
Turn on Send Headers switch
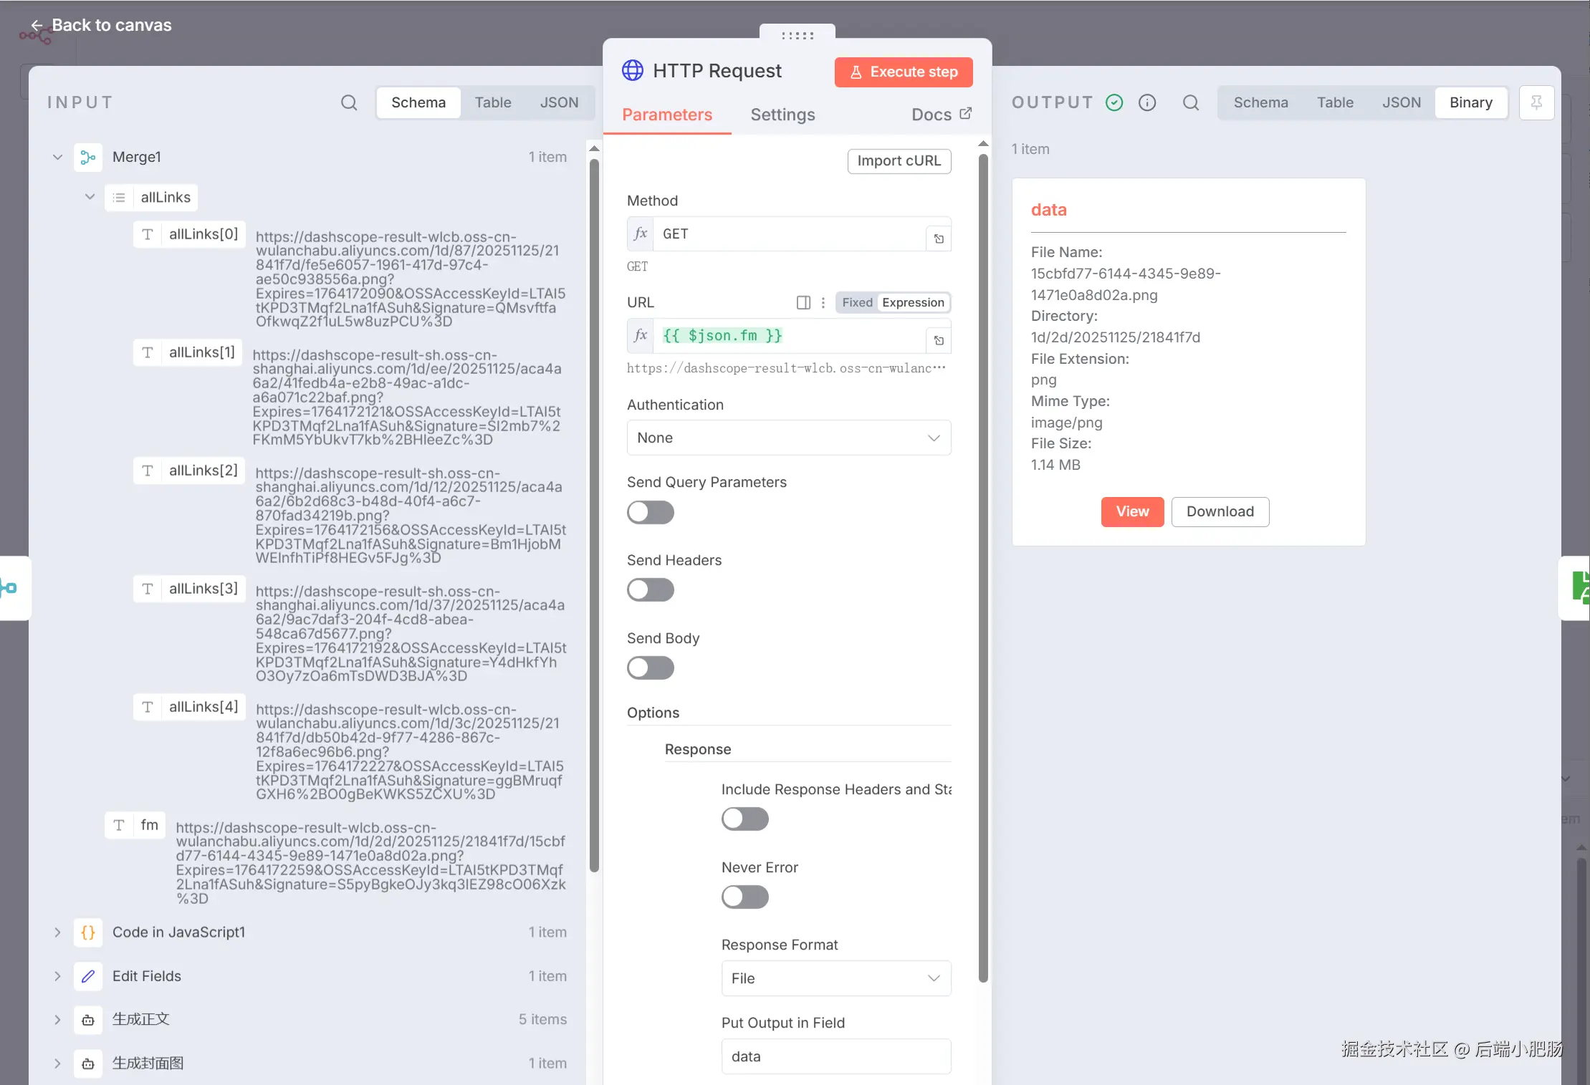pyautogui.click(x=650, y=590)
